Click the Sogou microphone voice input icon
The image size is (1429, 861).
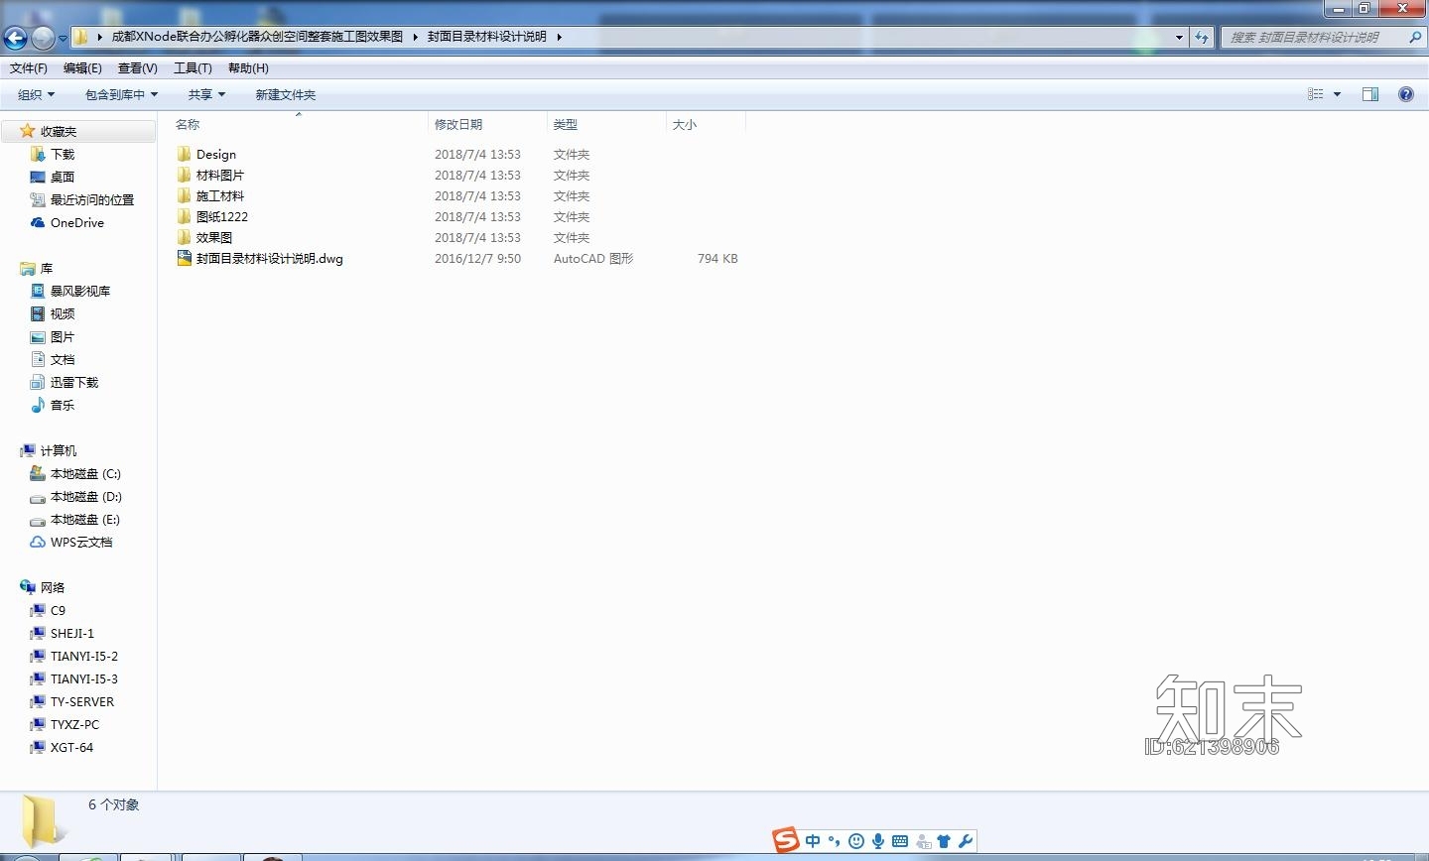click(878, 841)
